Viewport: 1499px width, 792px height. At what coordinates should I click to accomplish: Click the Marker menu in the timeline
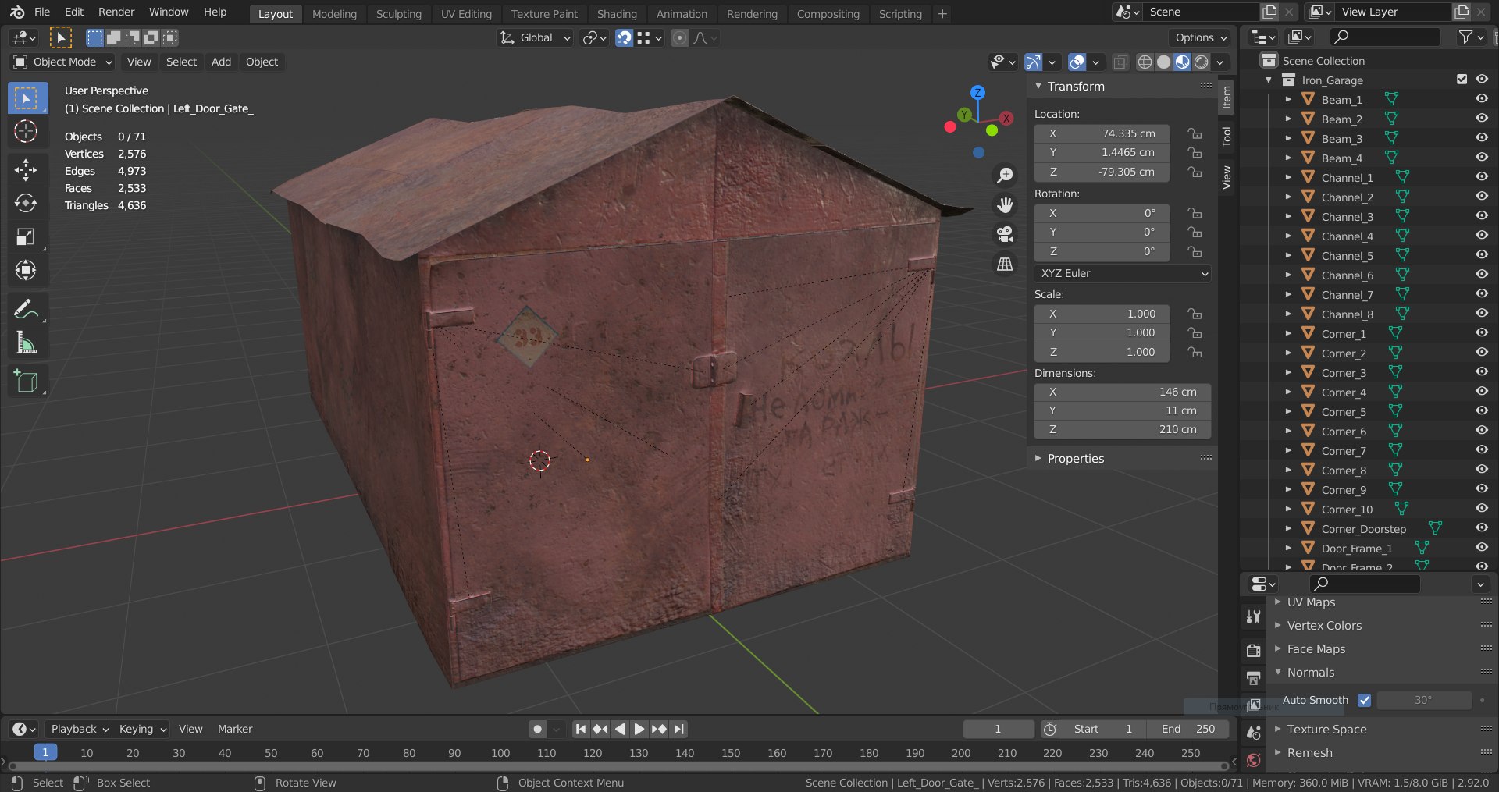(235, 729)
